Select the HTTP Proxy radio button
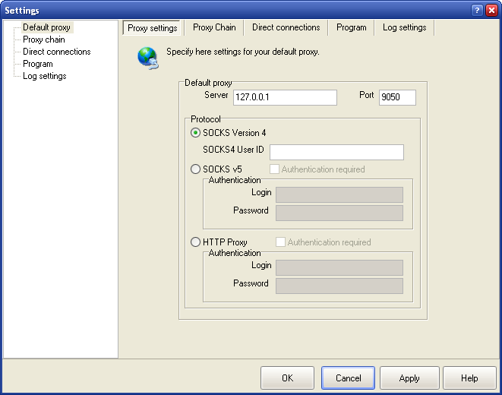Viewport: 502px width, 395px height. [196, 242]
